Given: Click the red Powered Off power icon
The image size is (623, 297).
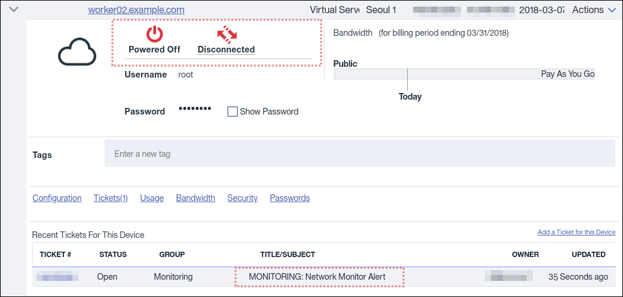Looking at the screenshot, I should (154, 34).
